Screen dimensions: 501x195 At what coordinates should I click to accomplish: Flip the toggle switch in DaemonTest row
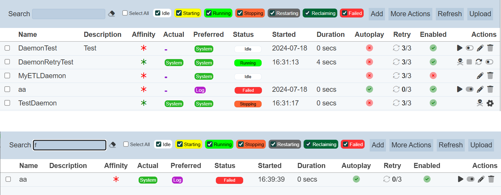pos(470,48)
